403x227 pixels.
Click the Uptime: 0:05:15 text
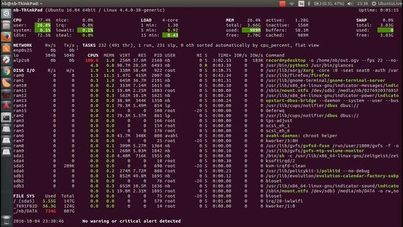pos(378,10)
